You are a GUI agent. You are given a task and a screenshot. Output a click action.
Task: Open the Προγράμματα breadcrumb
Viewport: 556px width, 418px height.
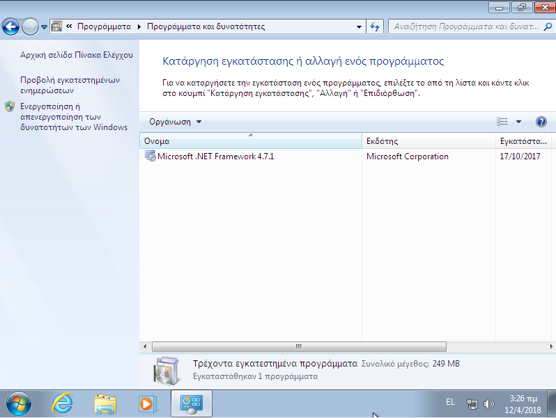pos(104,26)
